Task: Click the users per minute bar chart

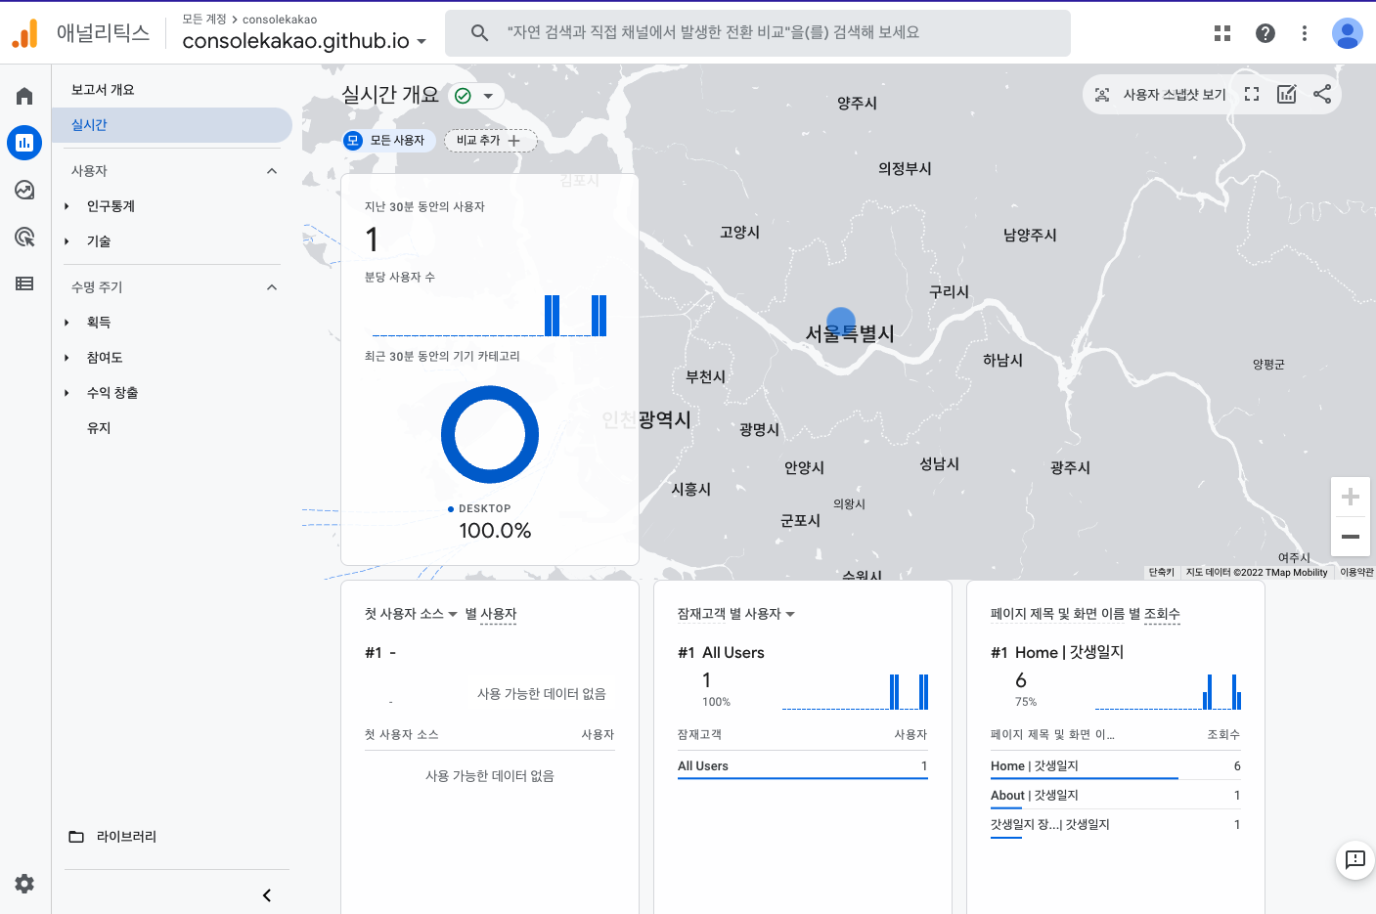Action: click(490, 316)
